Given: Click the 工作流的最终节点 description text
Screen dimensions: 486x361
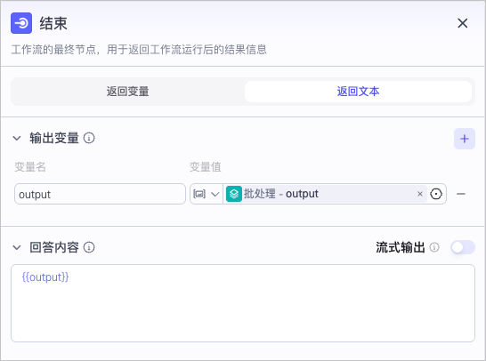Looking at the screenshot, I should (x=139, y=50).
